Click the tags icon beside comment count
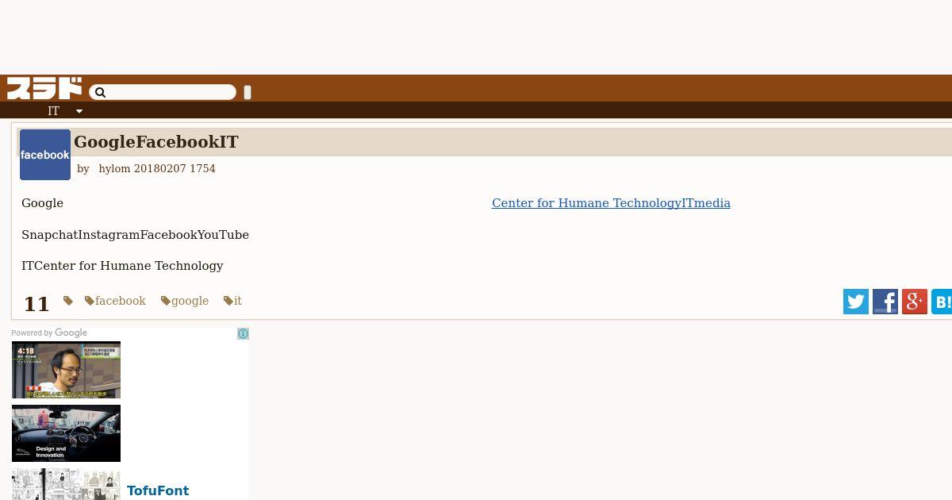Screen dimensions: 952x500 click(68, 301)
